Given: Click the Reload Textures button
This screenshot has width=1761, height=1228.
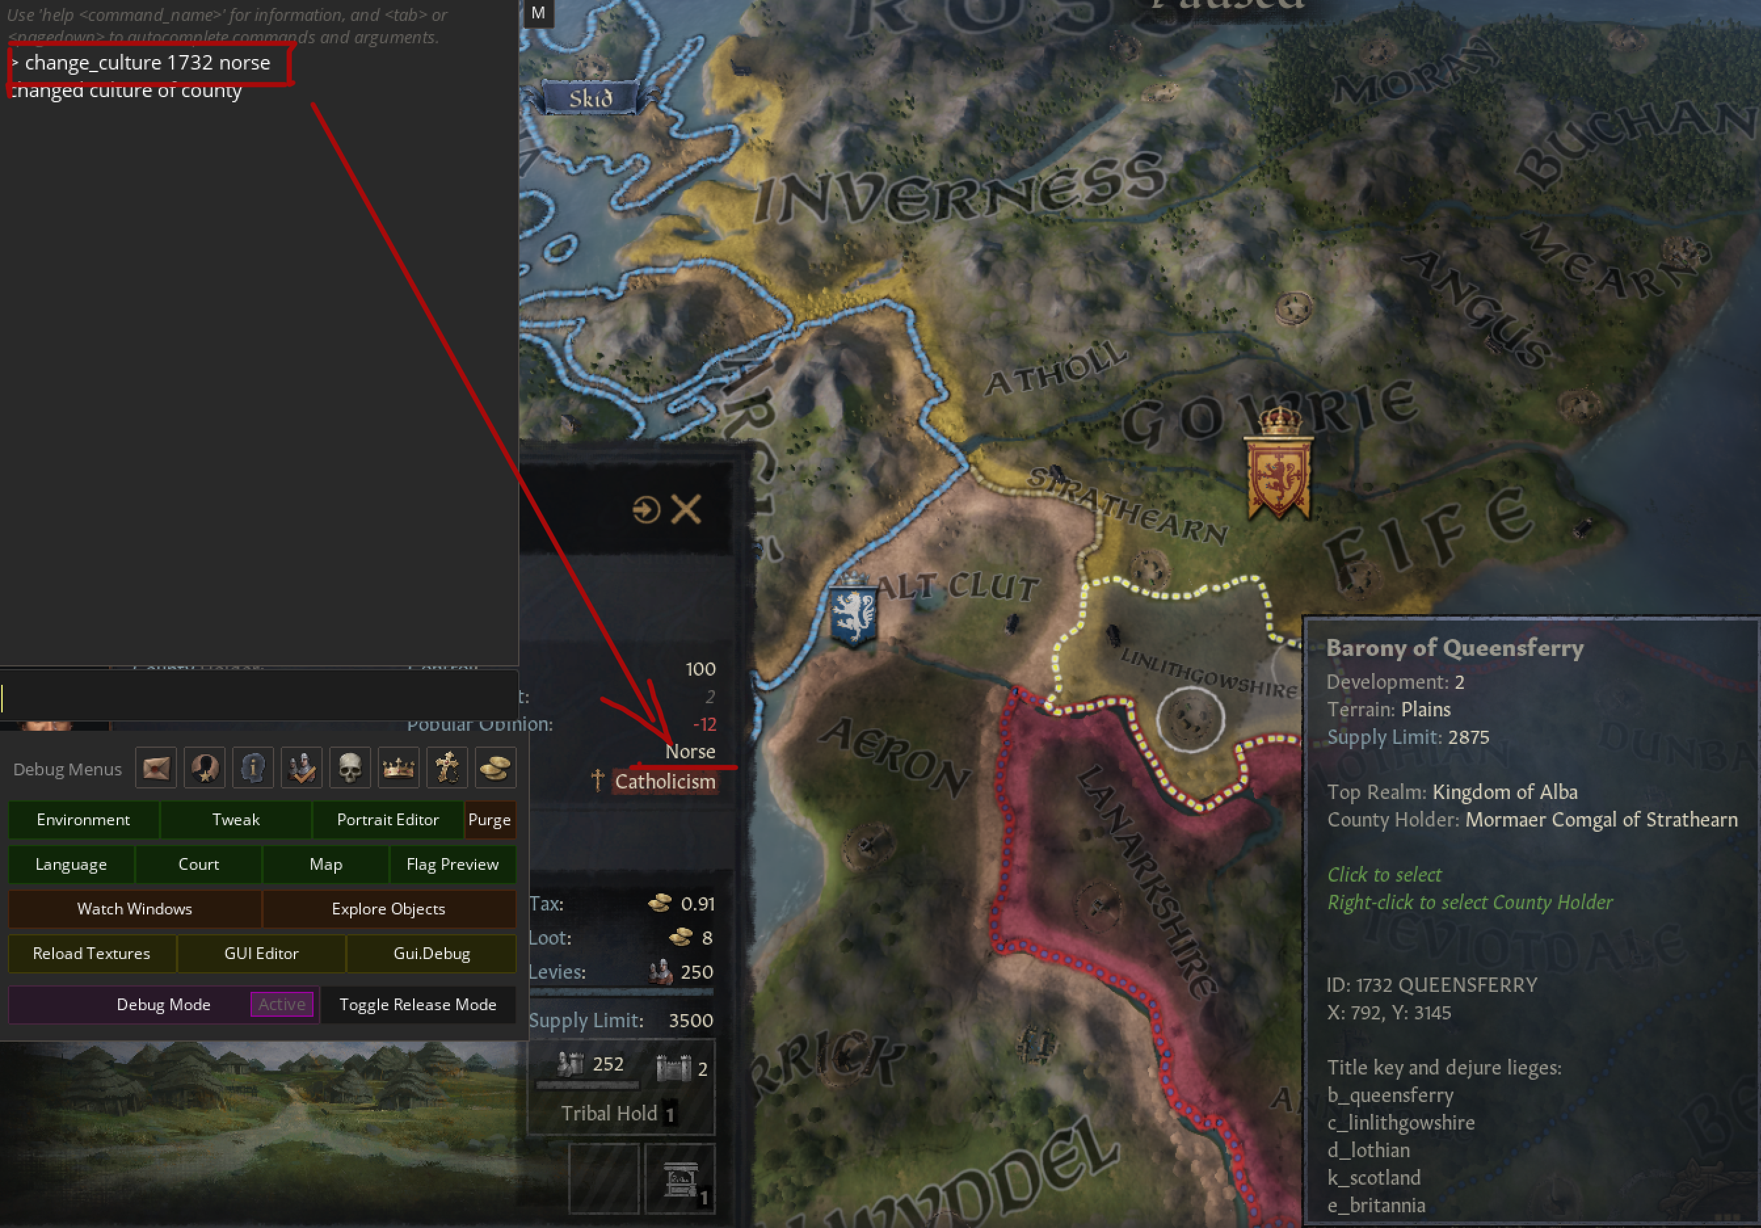Looking at the screenshot, I should click(x=92, y=953).
